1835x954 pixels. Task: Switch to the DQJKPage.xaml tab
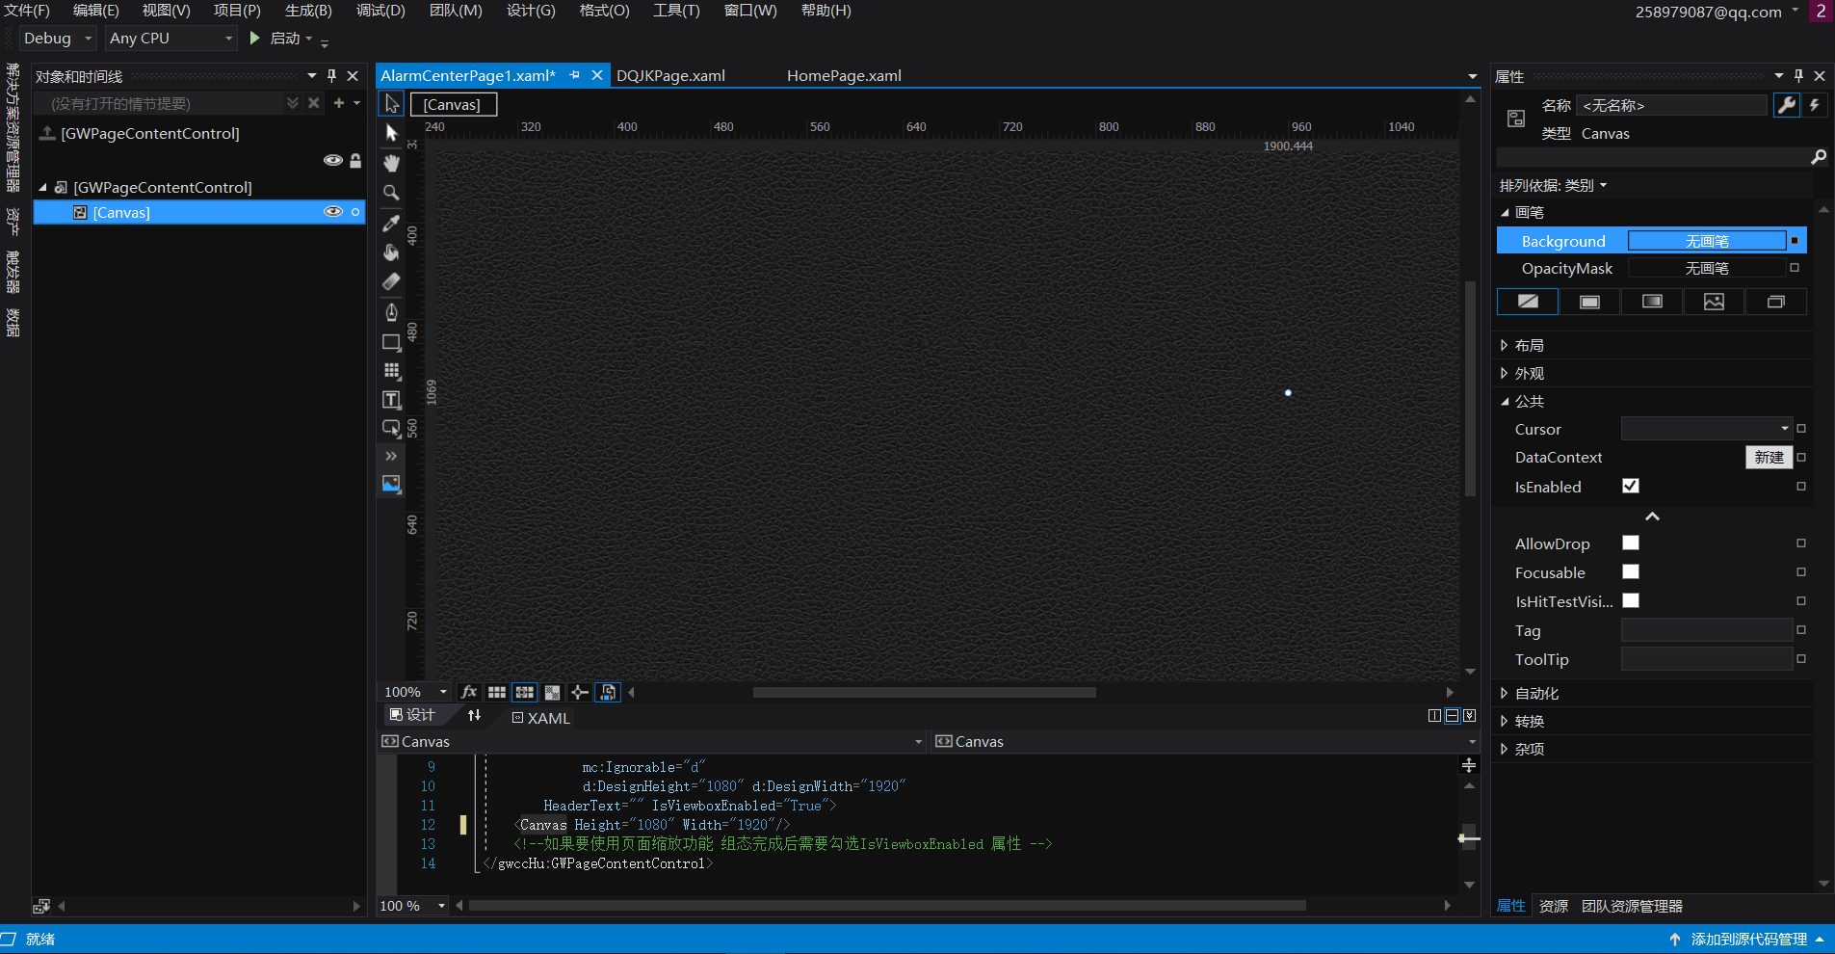pos(670,76)
